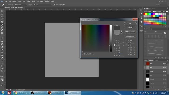
Task: Open the File menu
Action: click(6, 2)
